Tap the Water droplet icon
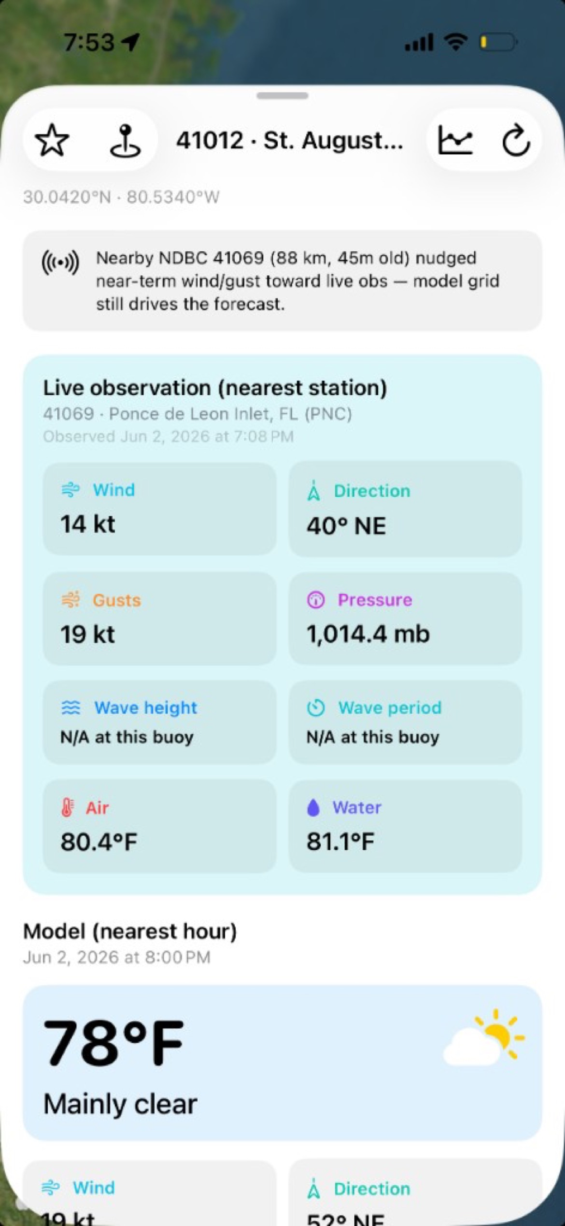The height and width of the screenshot is (1226, 565). (314, 807)
